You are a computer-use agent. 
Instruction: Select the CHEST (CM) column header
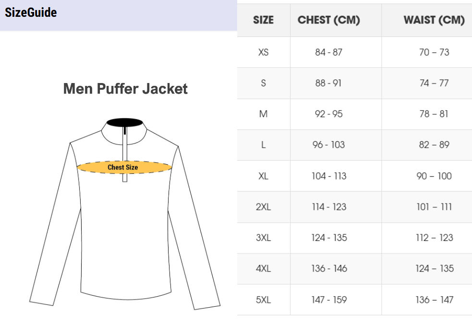point(329,20)
